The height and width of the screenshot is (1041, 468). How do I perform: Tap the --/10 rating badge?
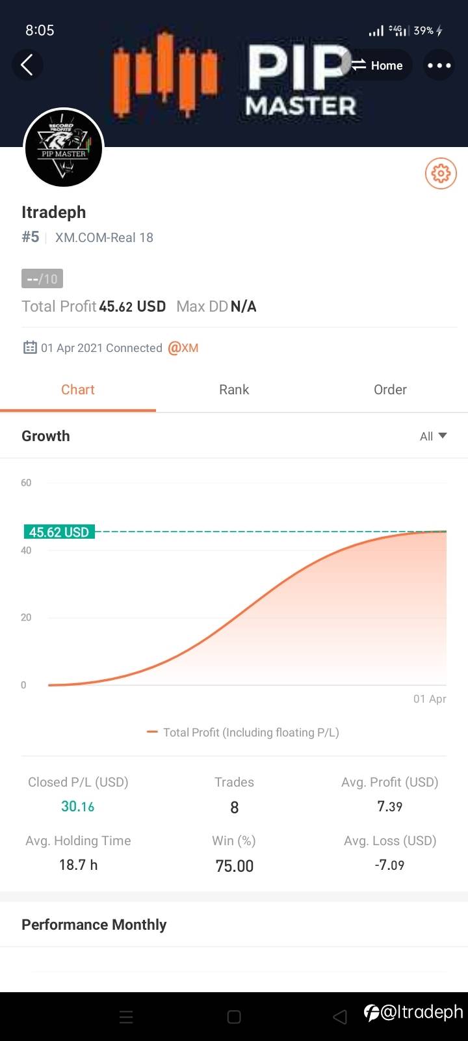click(42, 279)
